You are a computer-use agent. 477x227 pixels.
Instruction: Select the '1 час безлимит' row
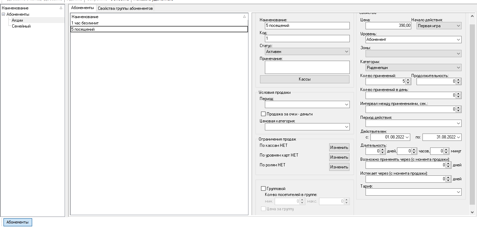pos(159,23)
